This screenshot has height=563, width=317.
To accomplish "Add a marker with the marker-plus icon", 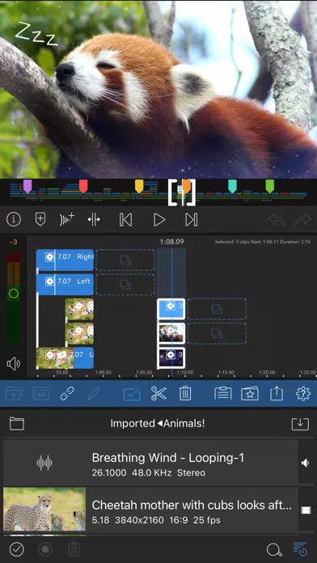I will pos(40,219).
